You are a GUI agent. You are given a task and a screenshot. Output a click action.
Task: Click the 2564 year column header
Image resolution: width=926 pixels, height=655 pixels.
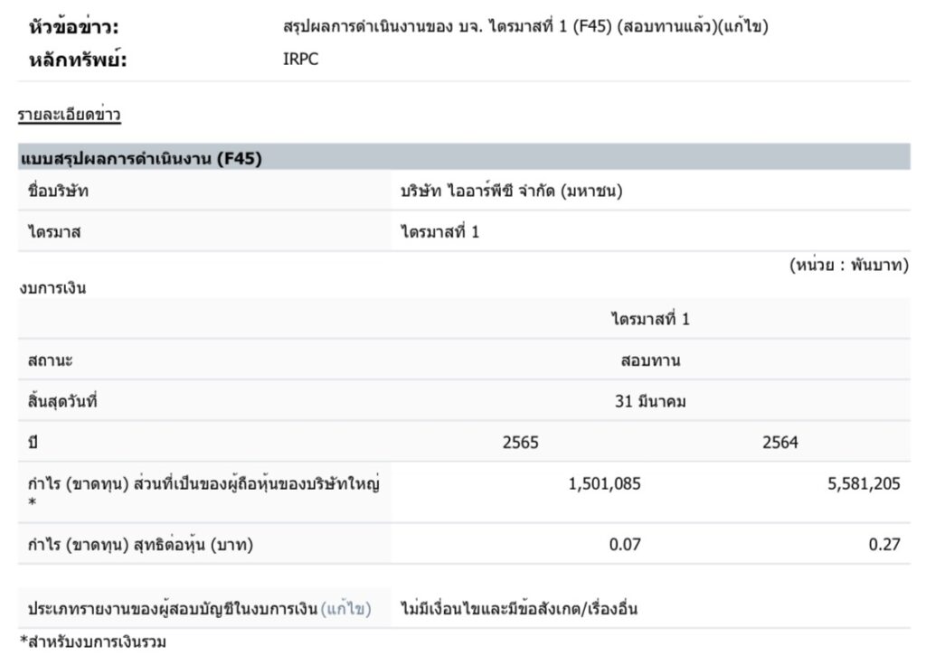coord(780,442)
